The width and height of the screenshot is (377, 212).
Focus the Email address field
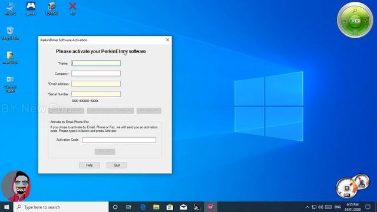pos(96,84)
